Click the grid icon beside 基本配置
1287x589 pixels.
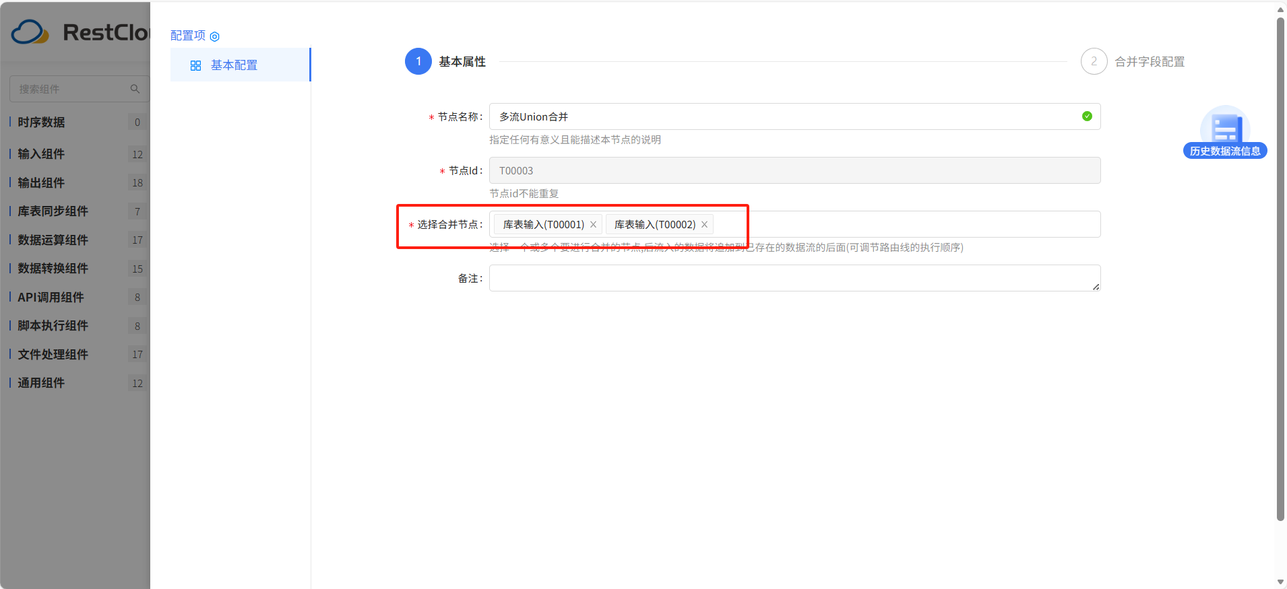click(195, 65)
